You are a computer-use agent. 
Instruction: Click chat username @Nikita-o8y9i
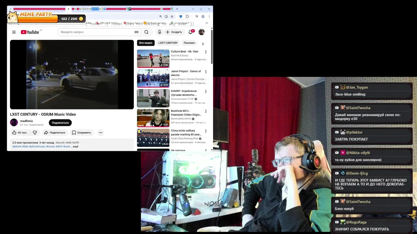tap(358, 153)
